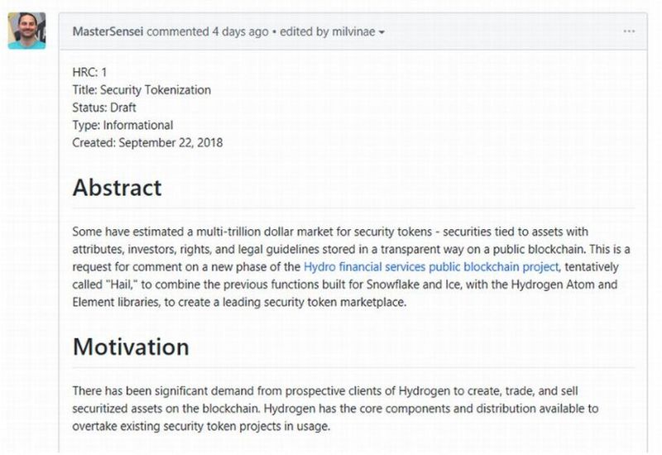Click the "4 days ago" timestamp
This screenshot has height=455, width=662.
240,31
